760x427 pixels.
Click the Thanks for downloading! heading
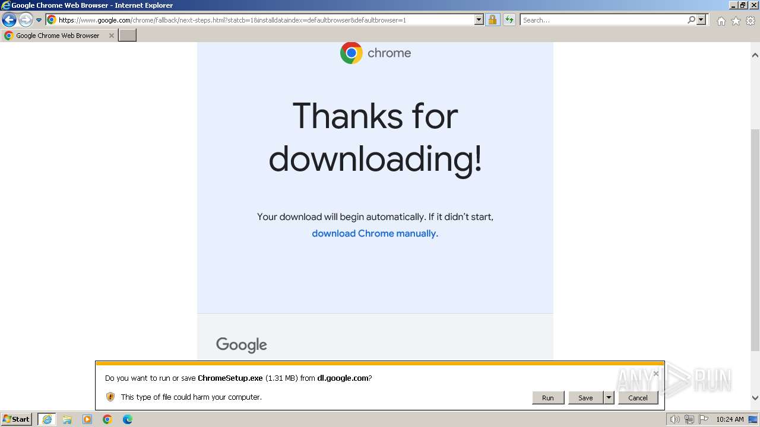(x=375, y=138)
